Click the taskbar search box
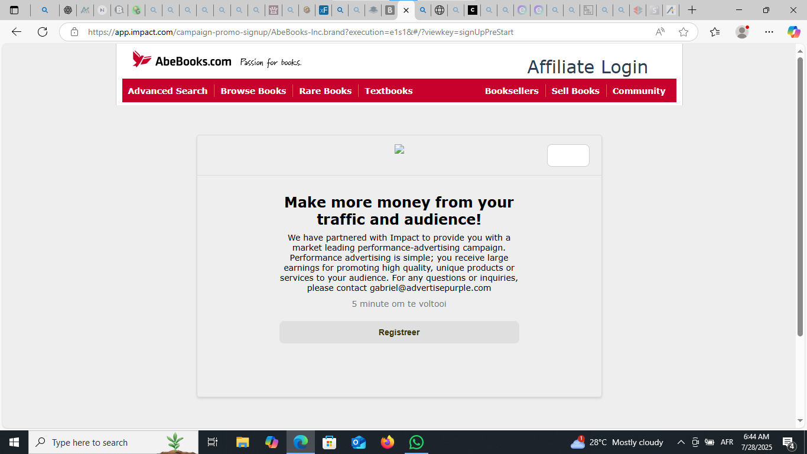The width and height of the screenshot is (807, 454). [113, 442]
